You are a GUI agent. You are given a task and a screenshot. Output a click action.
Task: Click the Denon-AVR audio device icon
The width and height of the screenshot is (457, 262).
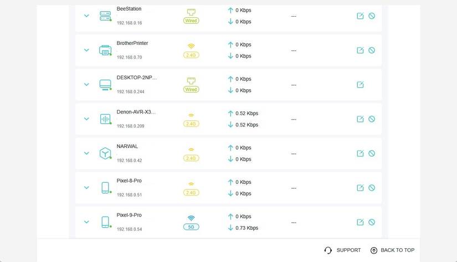105,119
